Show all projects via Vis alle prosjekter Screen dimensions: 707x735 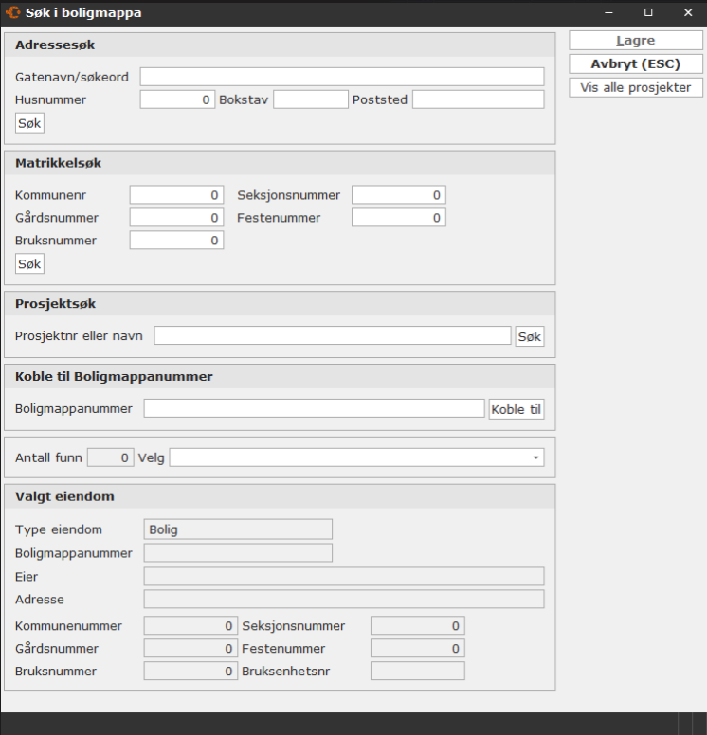coord(636,88)
